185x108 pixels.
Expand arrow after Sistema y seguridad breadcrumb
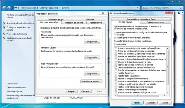pos(60,8)
